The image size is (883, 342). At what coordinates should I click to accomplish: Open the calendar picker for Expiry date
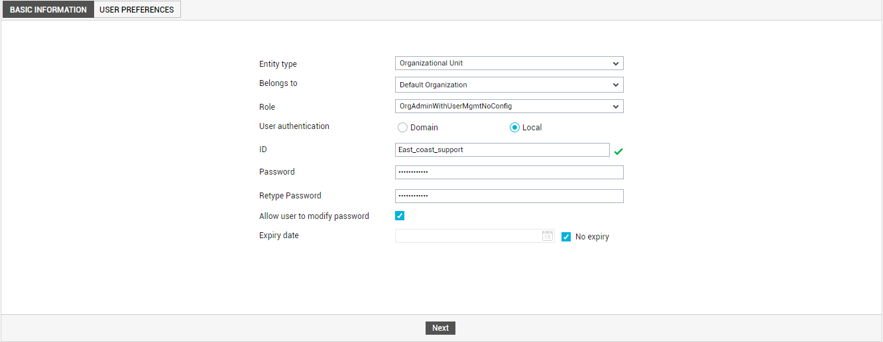[x=548, y=235]
